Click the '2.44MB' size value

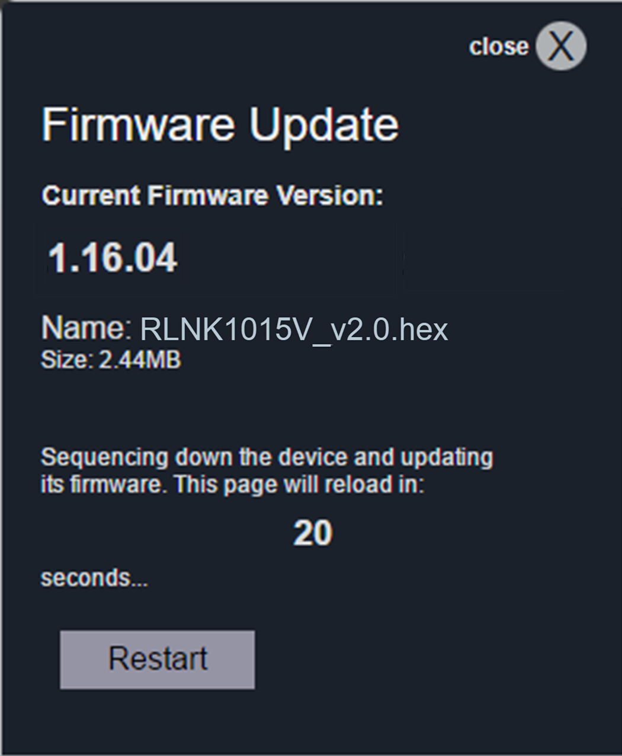pos(140,360)
